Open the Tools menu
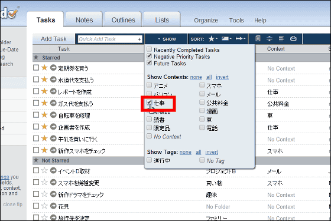The image size is (331, 221). (236, 21)
